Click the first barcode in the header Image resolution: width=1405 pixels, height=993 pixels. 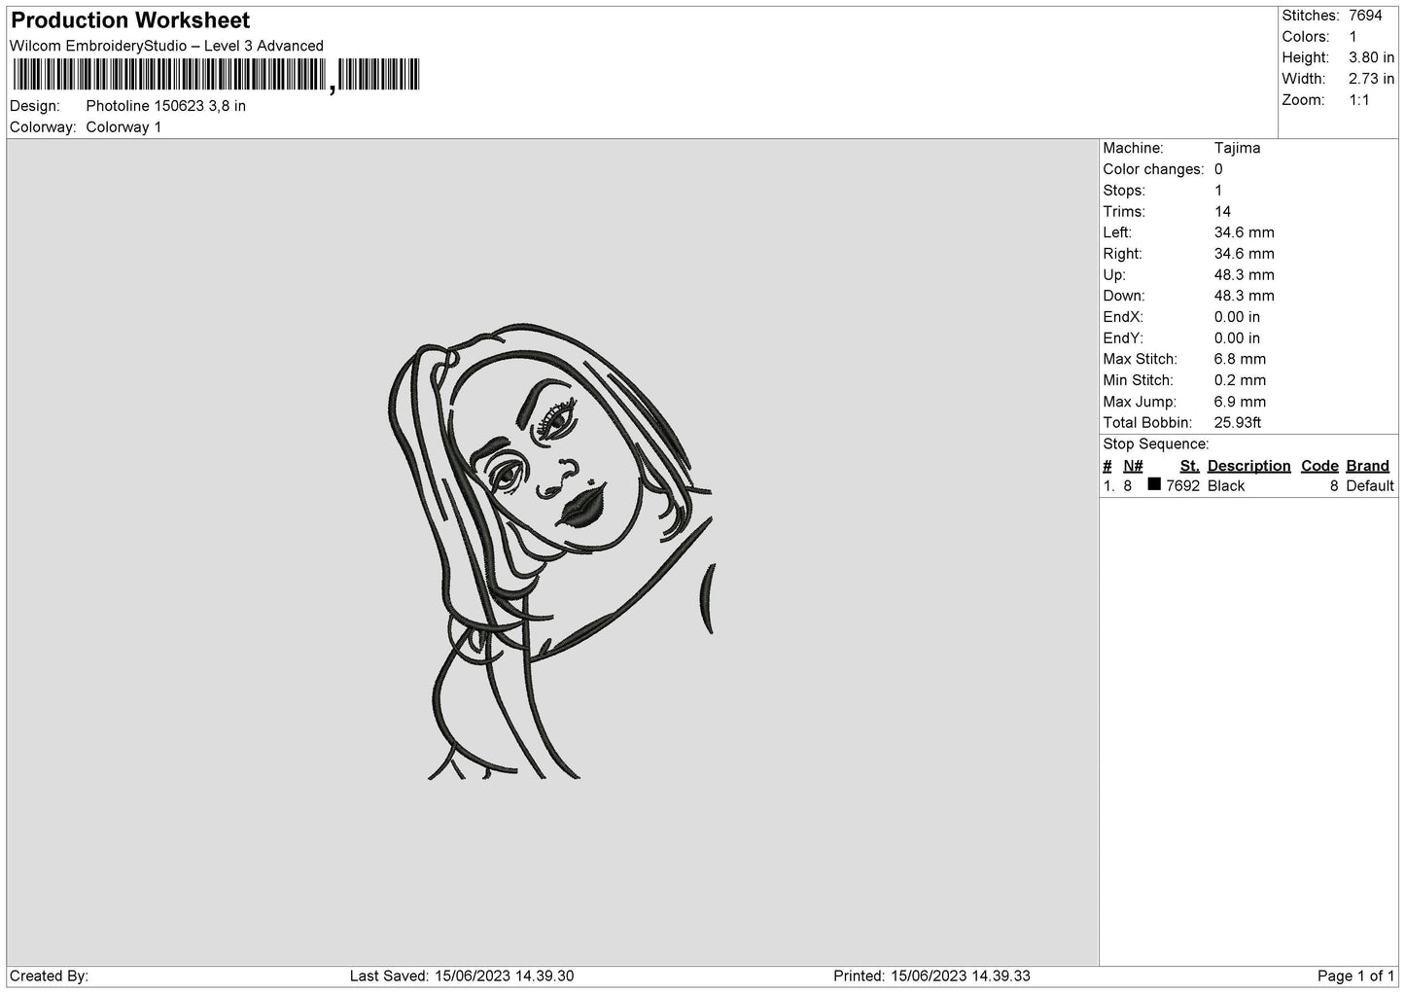point(168,75)
